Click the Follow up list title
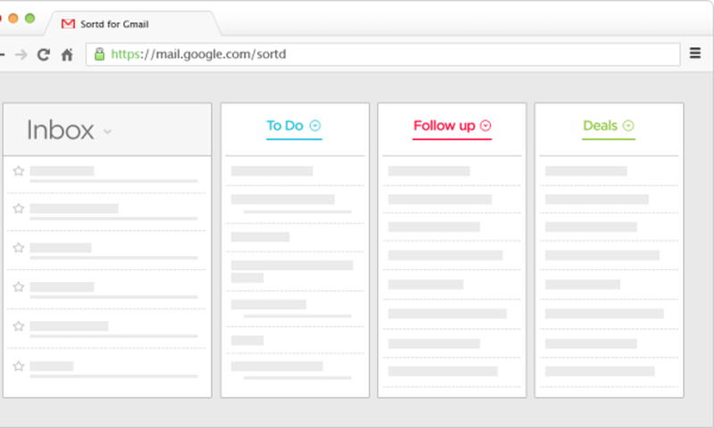 pyautogui.click(x=444, y=126)
